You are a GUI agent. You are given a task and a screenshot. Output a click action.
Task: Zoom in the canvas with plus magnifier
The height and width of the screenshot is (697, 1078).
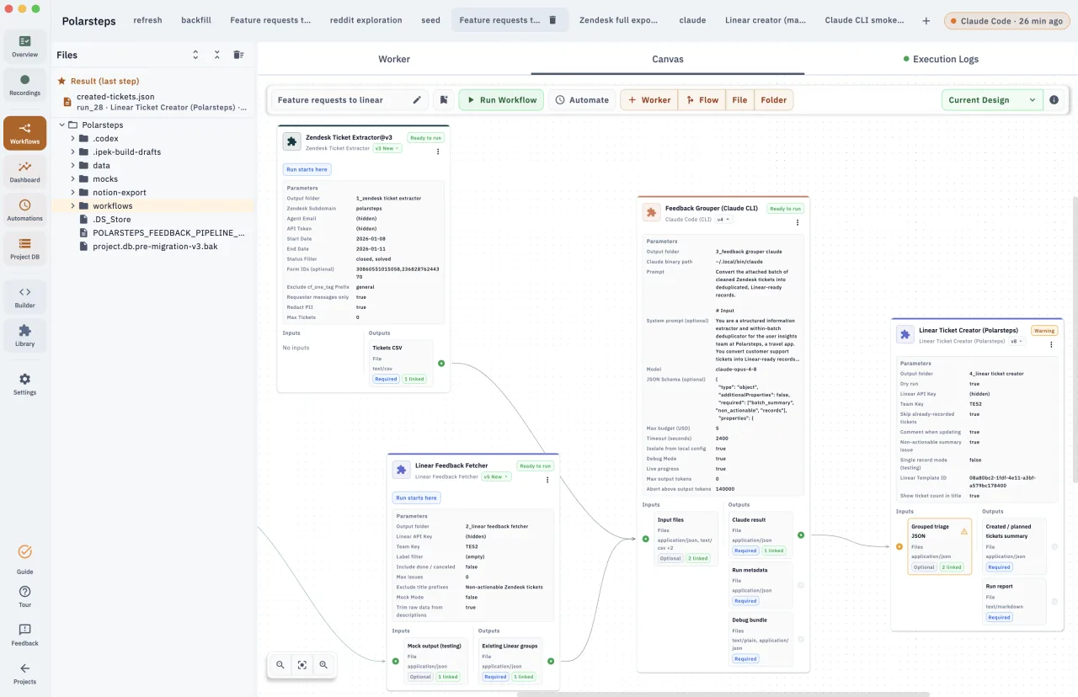[323, 665]
